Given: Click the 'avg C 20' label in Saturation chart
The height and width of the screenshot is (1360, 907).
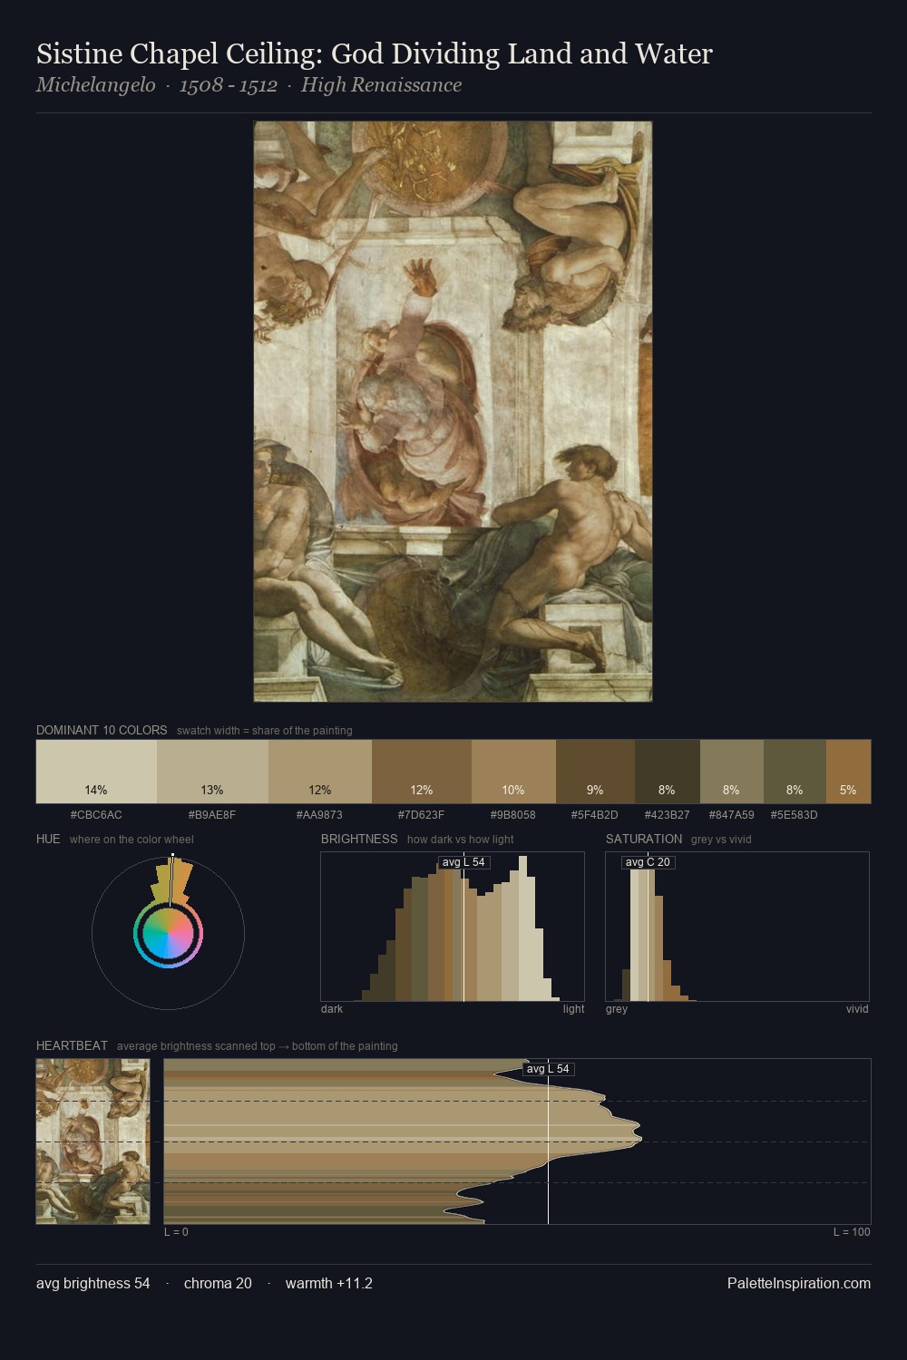Looking at the screenshot, I should pos(648,862).
